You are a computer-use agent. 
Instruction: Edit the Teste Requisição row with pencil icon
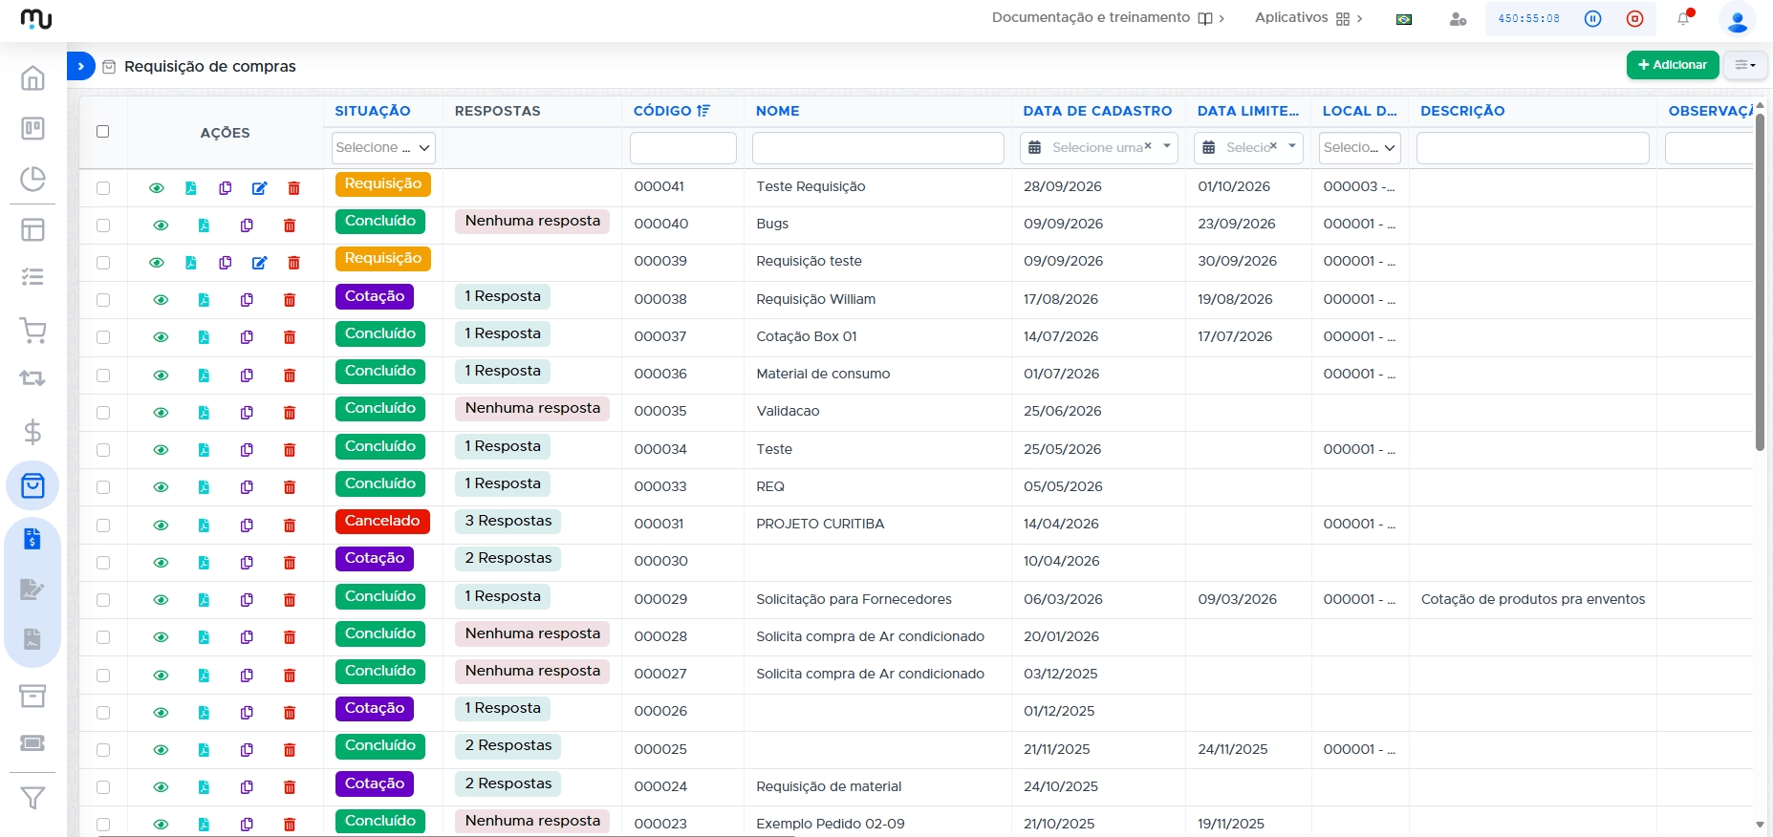coord(259,188)
